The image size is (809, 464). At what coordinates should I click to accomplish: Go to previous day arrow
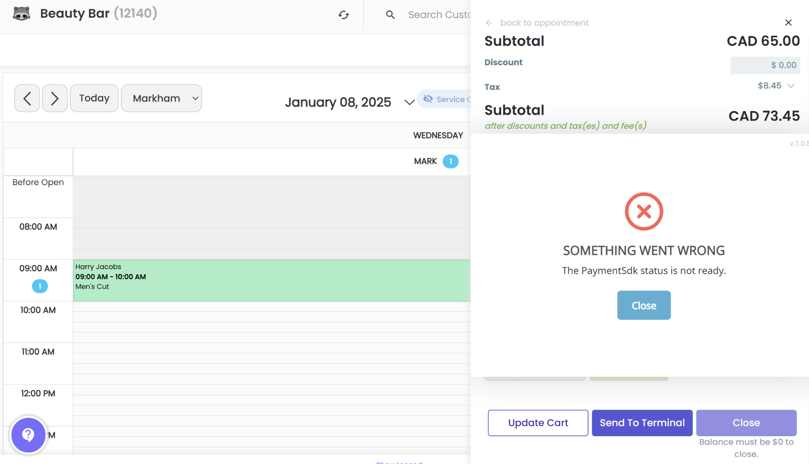[x=27, y=98]
